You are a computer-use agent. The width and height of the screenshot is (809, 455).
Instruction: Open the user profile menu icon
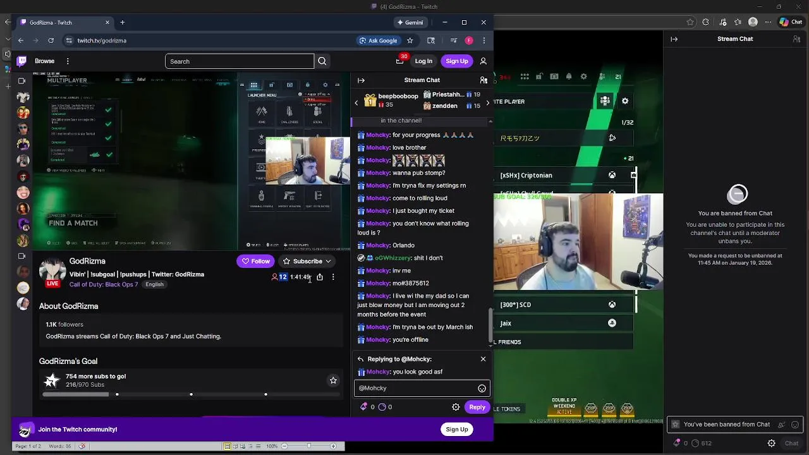click(484, 61)
